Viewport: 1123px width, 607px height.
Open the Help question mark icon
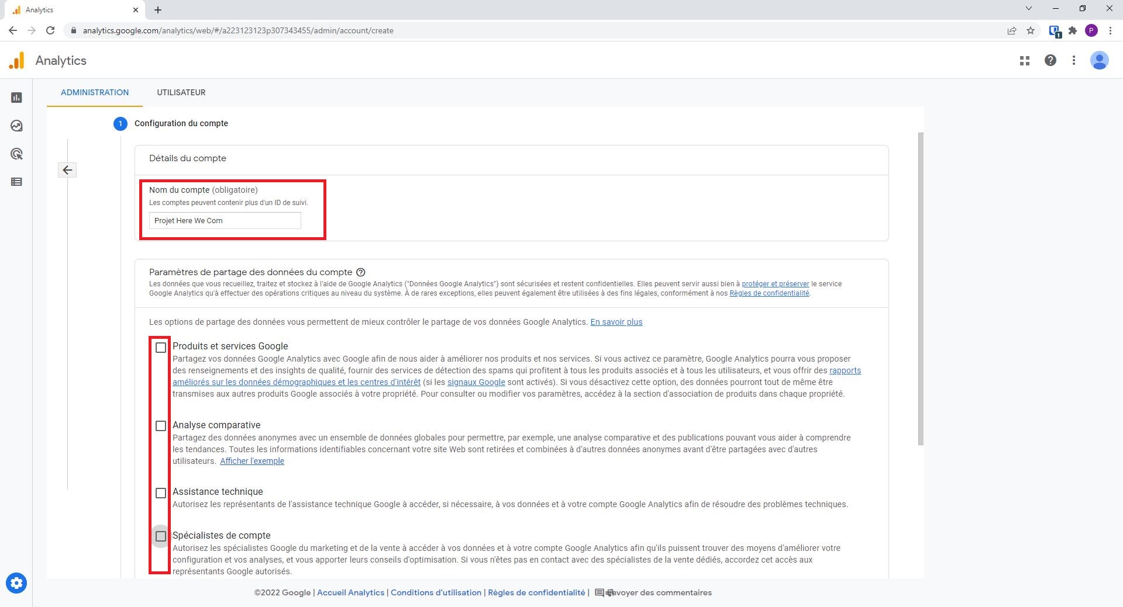pos(1050,60)
